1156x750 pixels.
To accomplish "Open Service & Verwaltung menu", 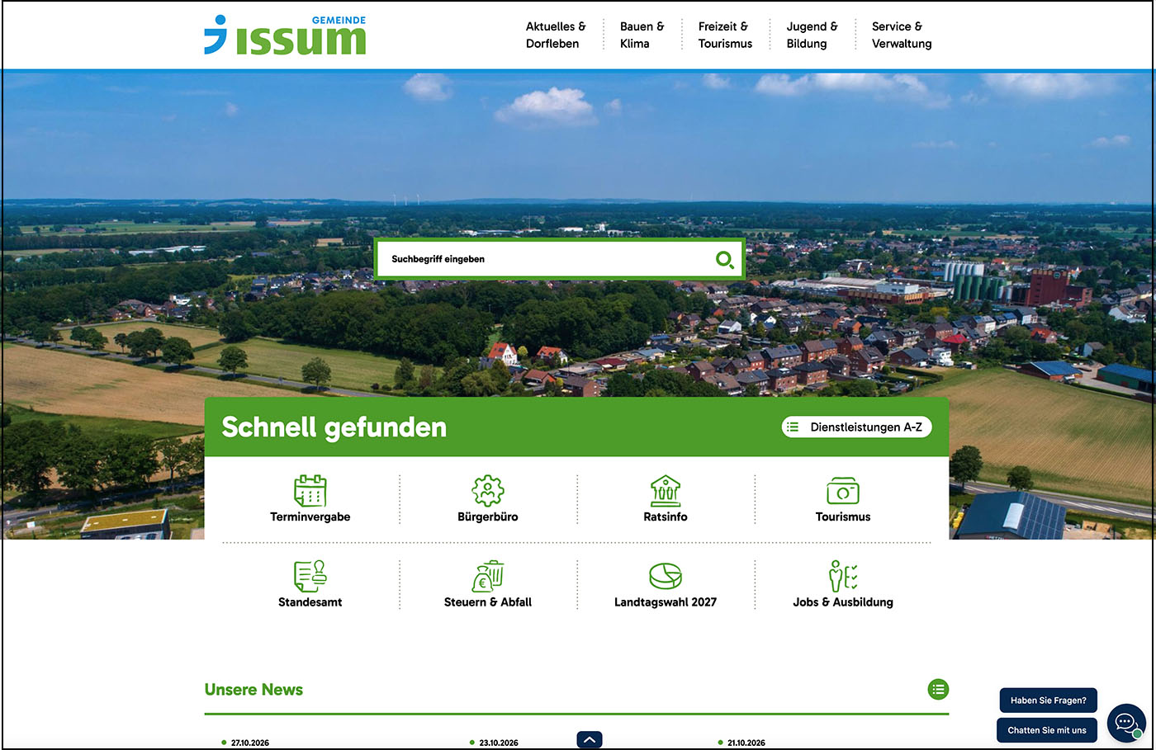I will click(902, 35).
